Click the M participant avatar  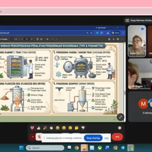(143, 104)
